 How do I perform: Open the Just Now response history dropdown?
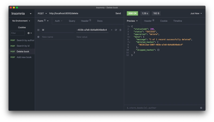196,13
